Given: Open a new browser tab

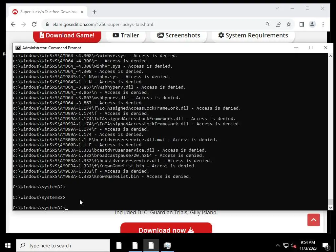Looking at the screenshot, I should point(94,12).
